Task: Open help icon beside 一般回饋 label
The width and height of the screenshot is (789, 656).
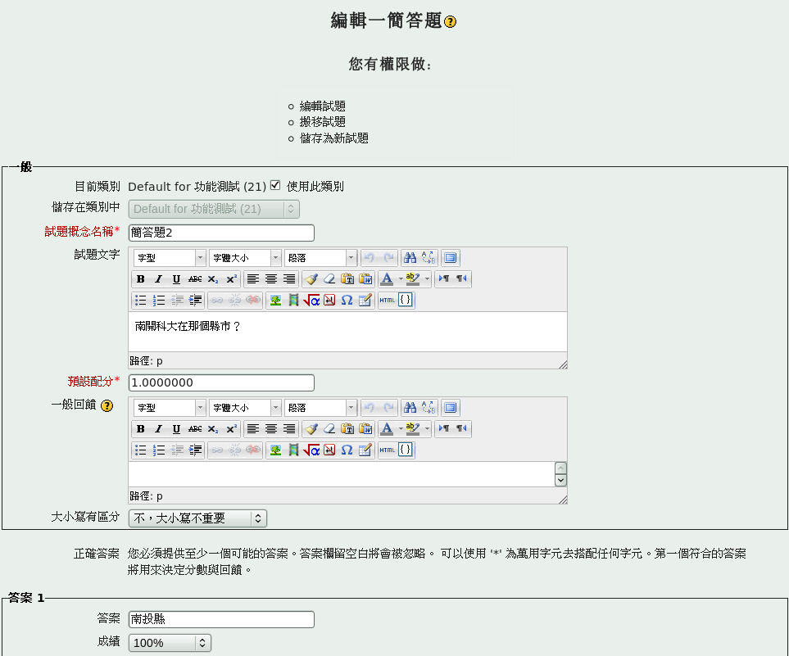Action: (107, 405)
